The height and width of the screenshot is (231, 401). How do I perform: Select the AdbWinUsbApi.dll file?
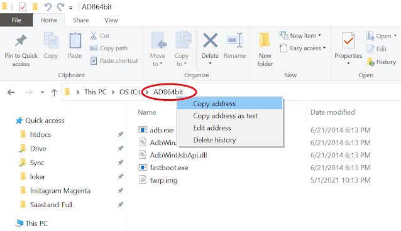[x=173, y=155]
